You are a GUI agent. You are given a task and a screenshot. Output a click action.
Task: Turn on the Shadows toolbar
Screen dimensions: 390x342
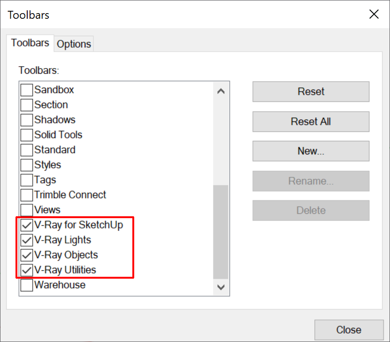point(27,120)
